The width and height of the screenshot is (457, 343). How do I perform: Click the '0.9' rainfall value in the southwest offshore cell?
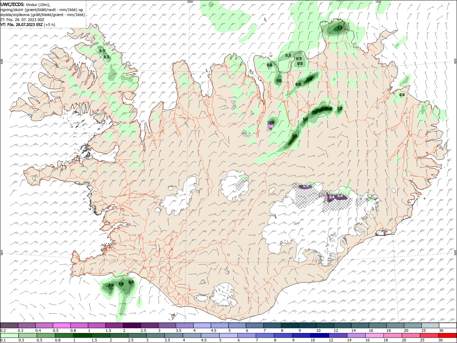click(x=131, y=282)
